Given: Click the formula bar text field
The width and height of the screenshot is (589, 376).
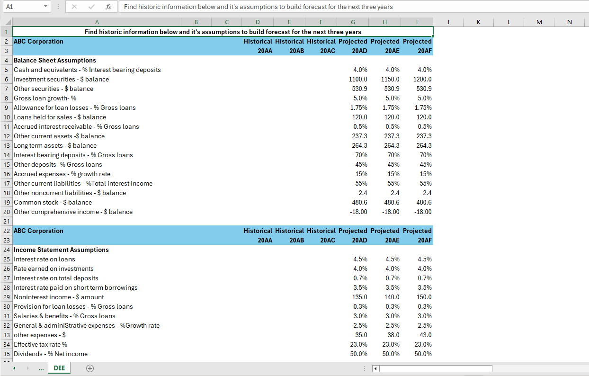Looking at the screenshot, I should [x=353, y=7].
